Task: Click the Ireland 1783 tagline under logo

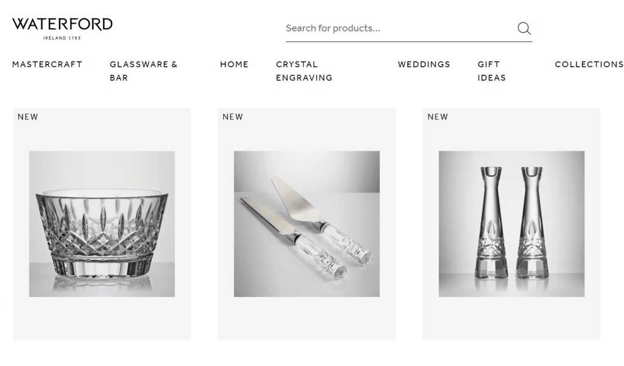Action: click(62, 38)
